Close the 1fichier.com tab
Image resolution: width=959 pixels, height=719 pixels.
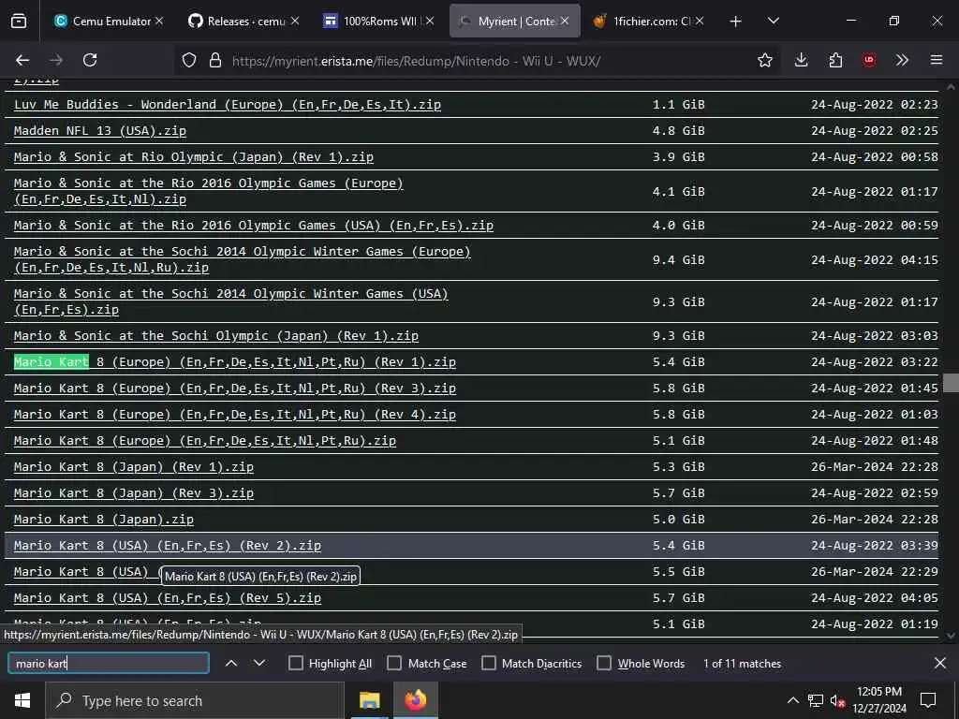(x=699, y=21)
